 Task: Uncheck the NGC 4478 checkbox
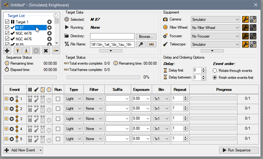[x=7, y=33]
